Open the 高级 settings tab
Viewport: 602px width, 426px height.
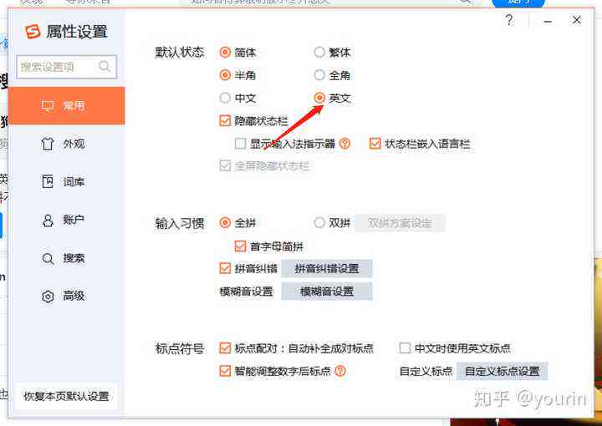click(x=66, y=296)
